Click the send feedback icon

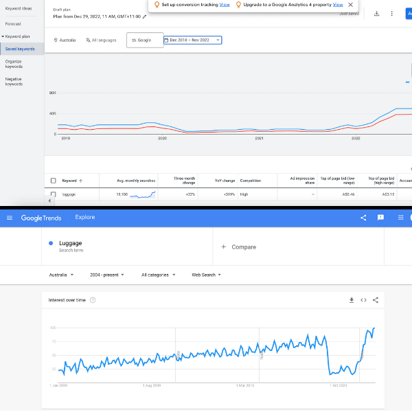pyautogui.click(x=381, y=218)
